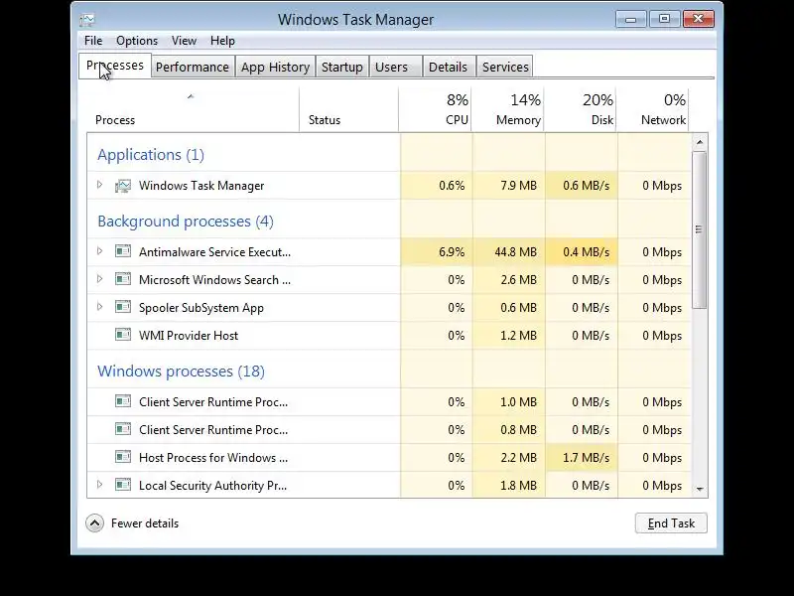This screenshot has width=794, height=596.
Task: Switch to the Details tab
Action: [448, 67]
